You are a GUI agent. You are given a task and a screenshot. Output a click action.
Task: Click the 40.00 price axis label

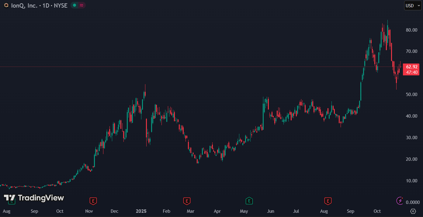coord(412,116)
